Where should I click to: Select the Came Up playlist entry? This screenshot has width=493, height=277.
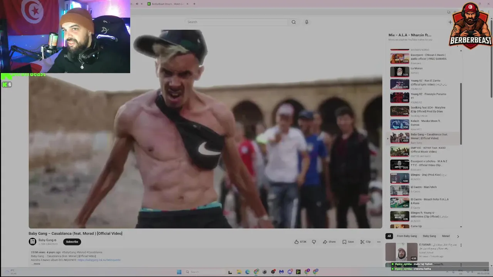point(425,226)
